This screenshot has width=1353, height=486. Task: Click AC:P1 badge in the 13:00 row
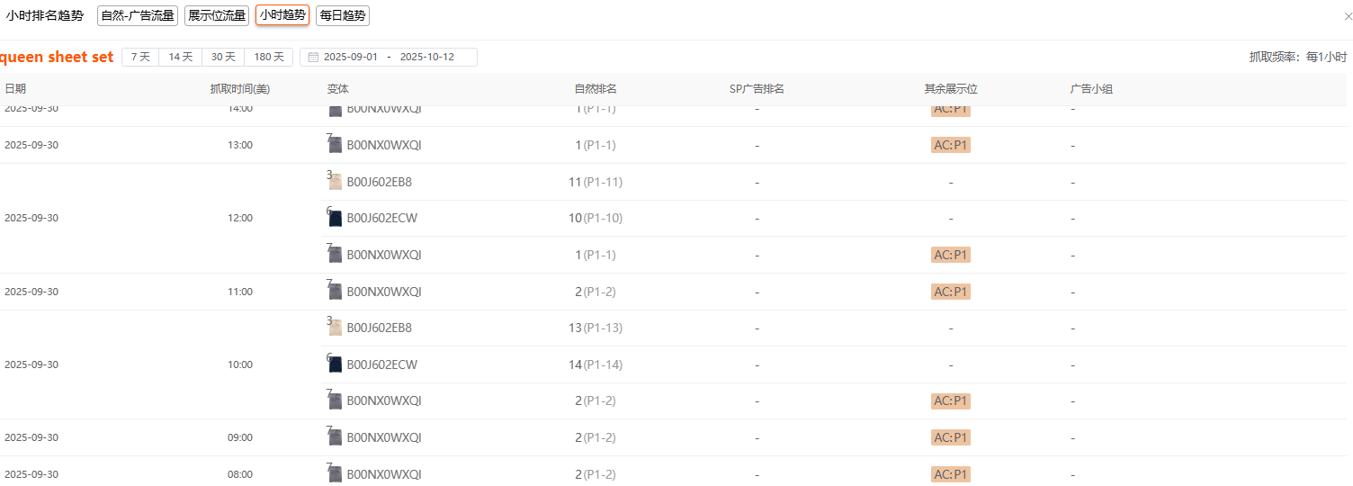point(951,145)
